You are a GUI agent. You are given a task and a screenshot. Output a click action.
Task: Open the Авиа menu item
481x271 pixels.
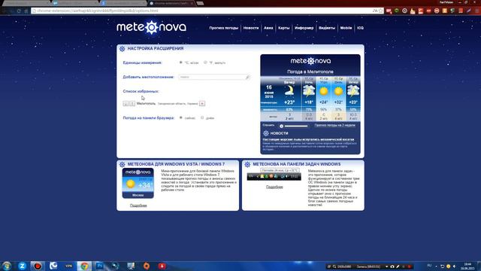(x=268, y=28)
